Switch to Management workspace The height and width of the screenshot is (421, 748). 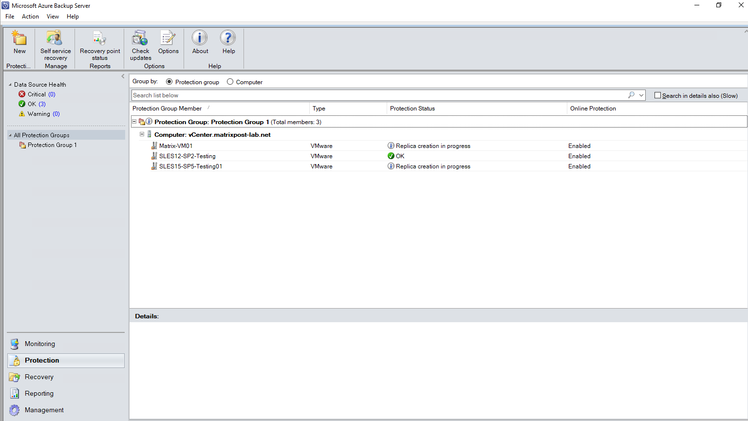tap(66, 410)
